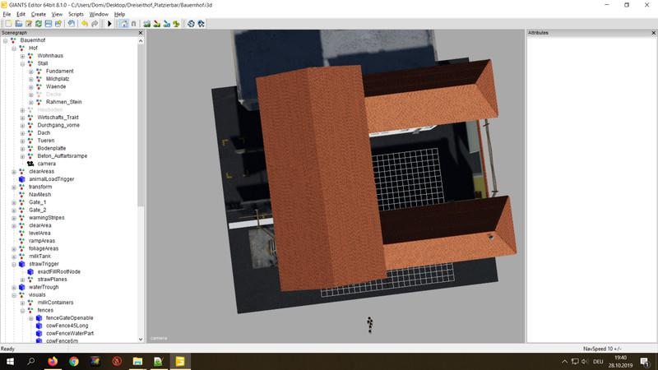Select the Fundament item in scenegraph
This screenshot has height=370, width=658.
[x=59, y=71]
